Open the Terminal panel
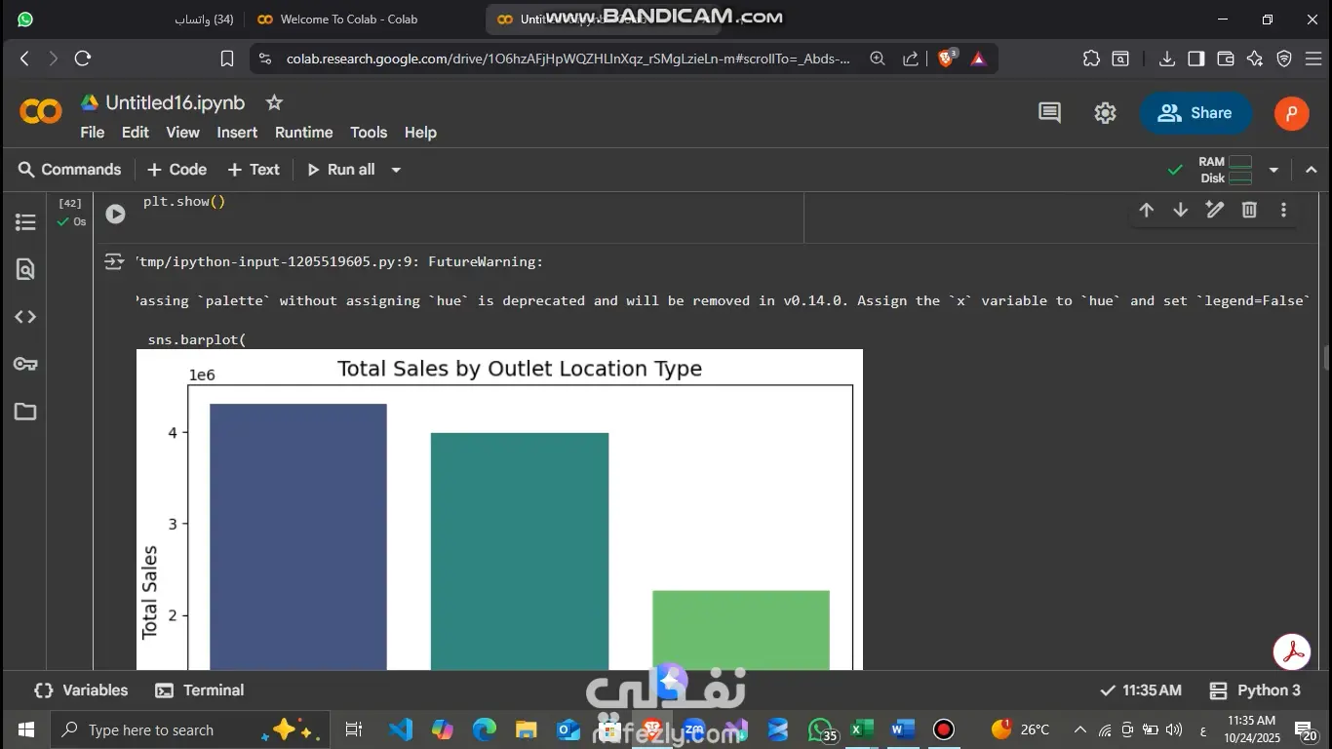Viewport: 1332px width, 749px height. [x=200, y=690]
